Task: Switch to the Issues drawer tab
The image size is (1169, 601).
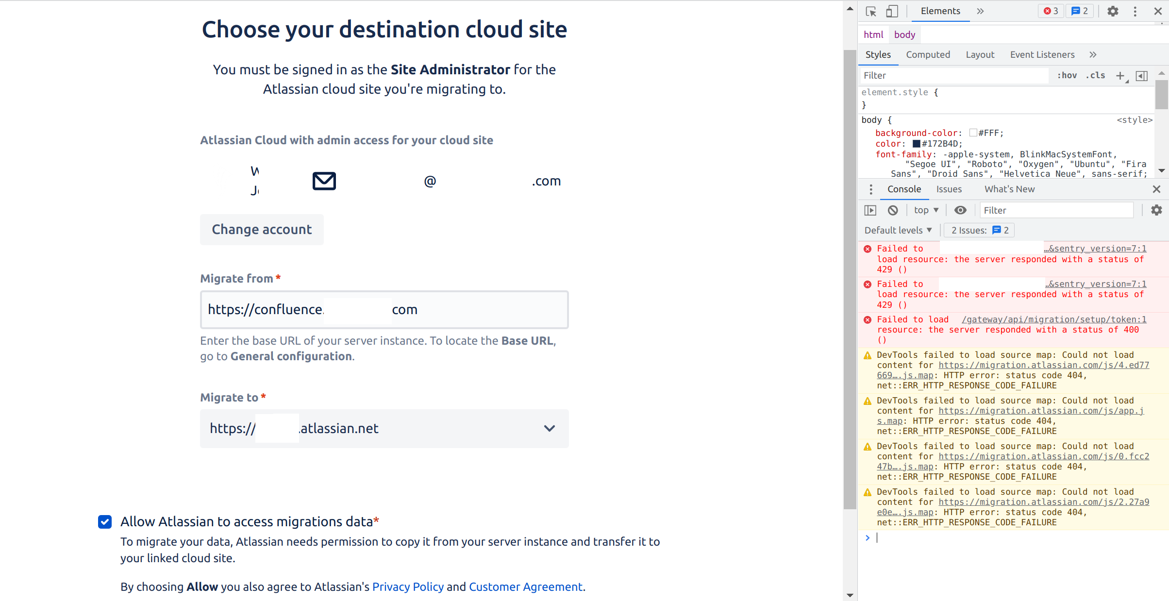Action: tap(949, 189)
